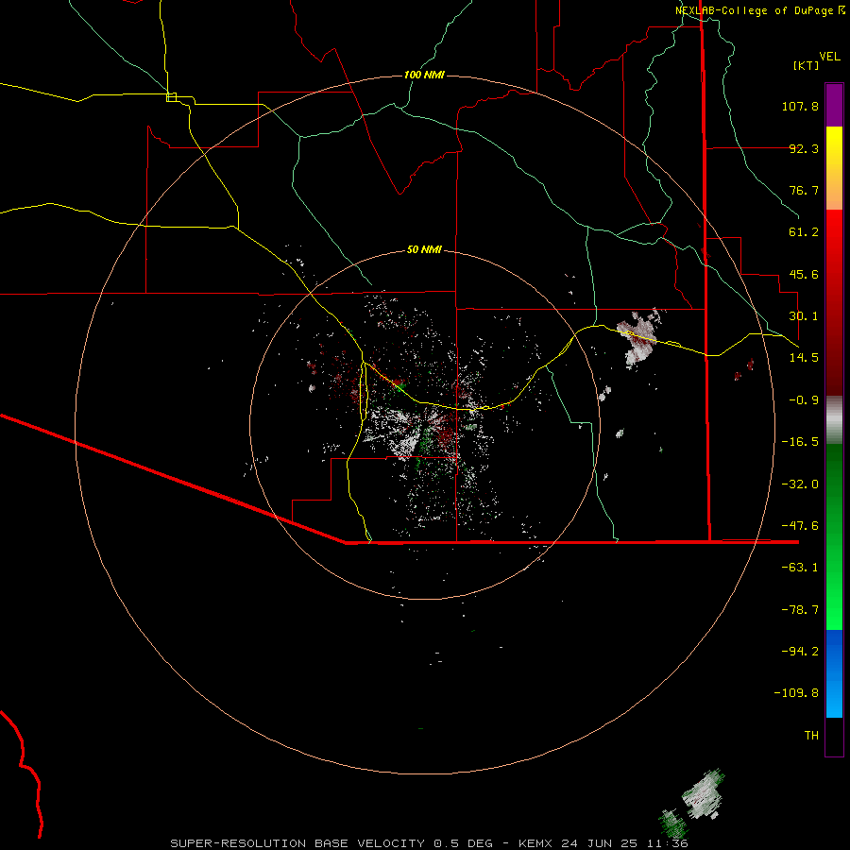The width and height of the screenshot is (850, 850).
Task: Click the 50 NMI range ring label
Action: coord(424,249)
